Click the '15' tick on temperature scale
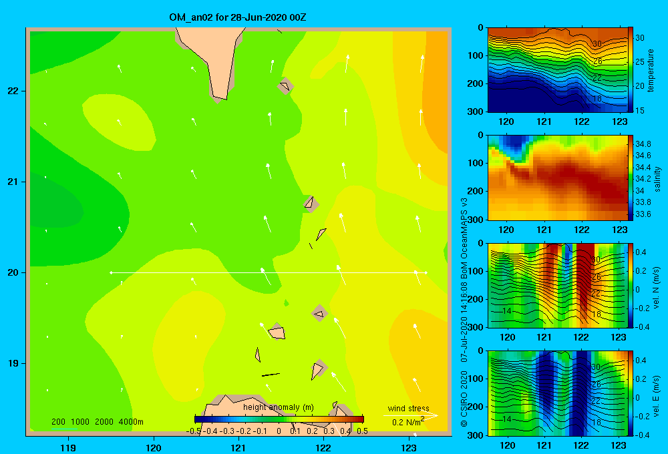 [x=640, y=111]
